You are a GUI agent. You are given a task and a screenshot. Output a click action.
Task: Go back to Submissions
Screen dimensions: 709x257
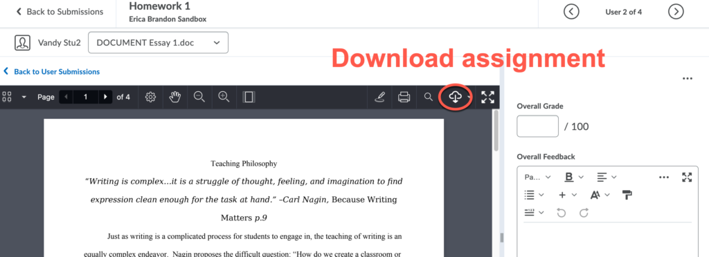click(x=60, y=12)
